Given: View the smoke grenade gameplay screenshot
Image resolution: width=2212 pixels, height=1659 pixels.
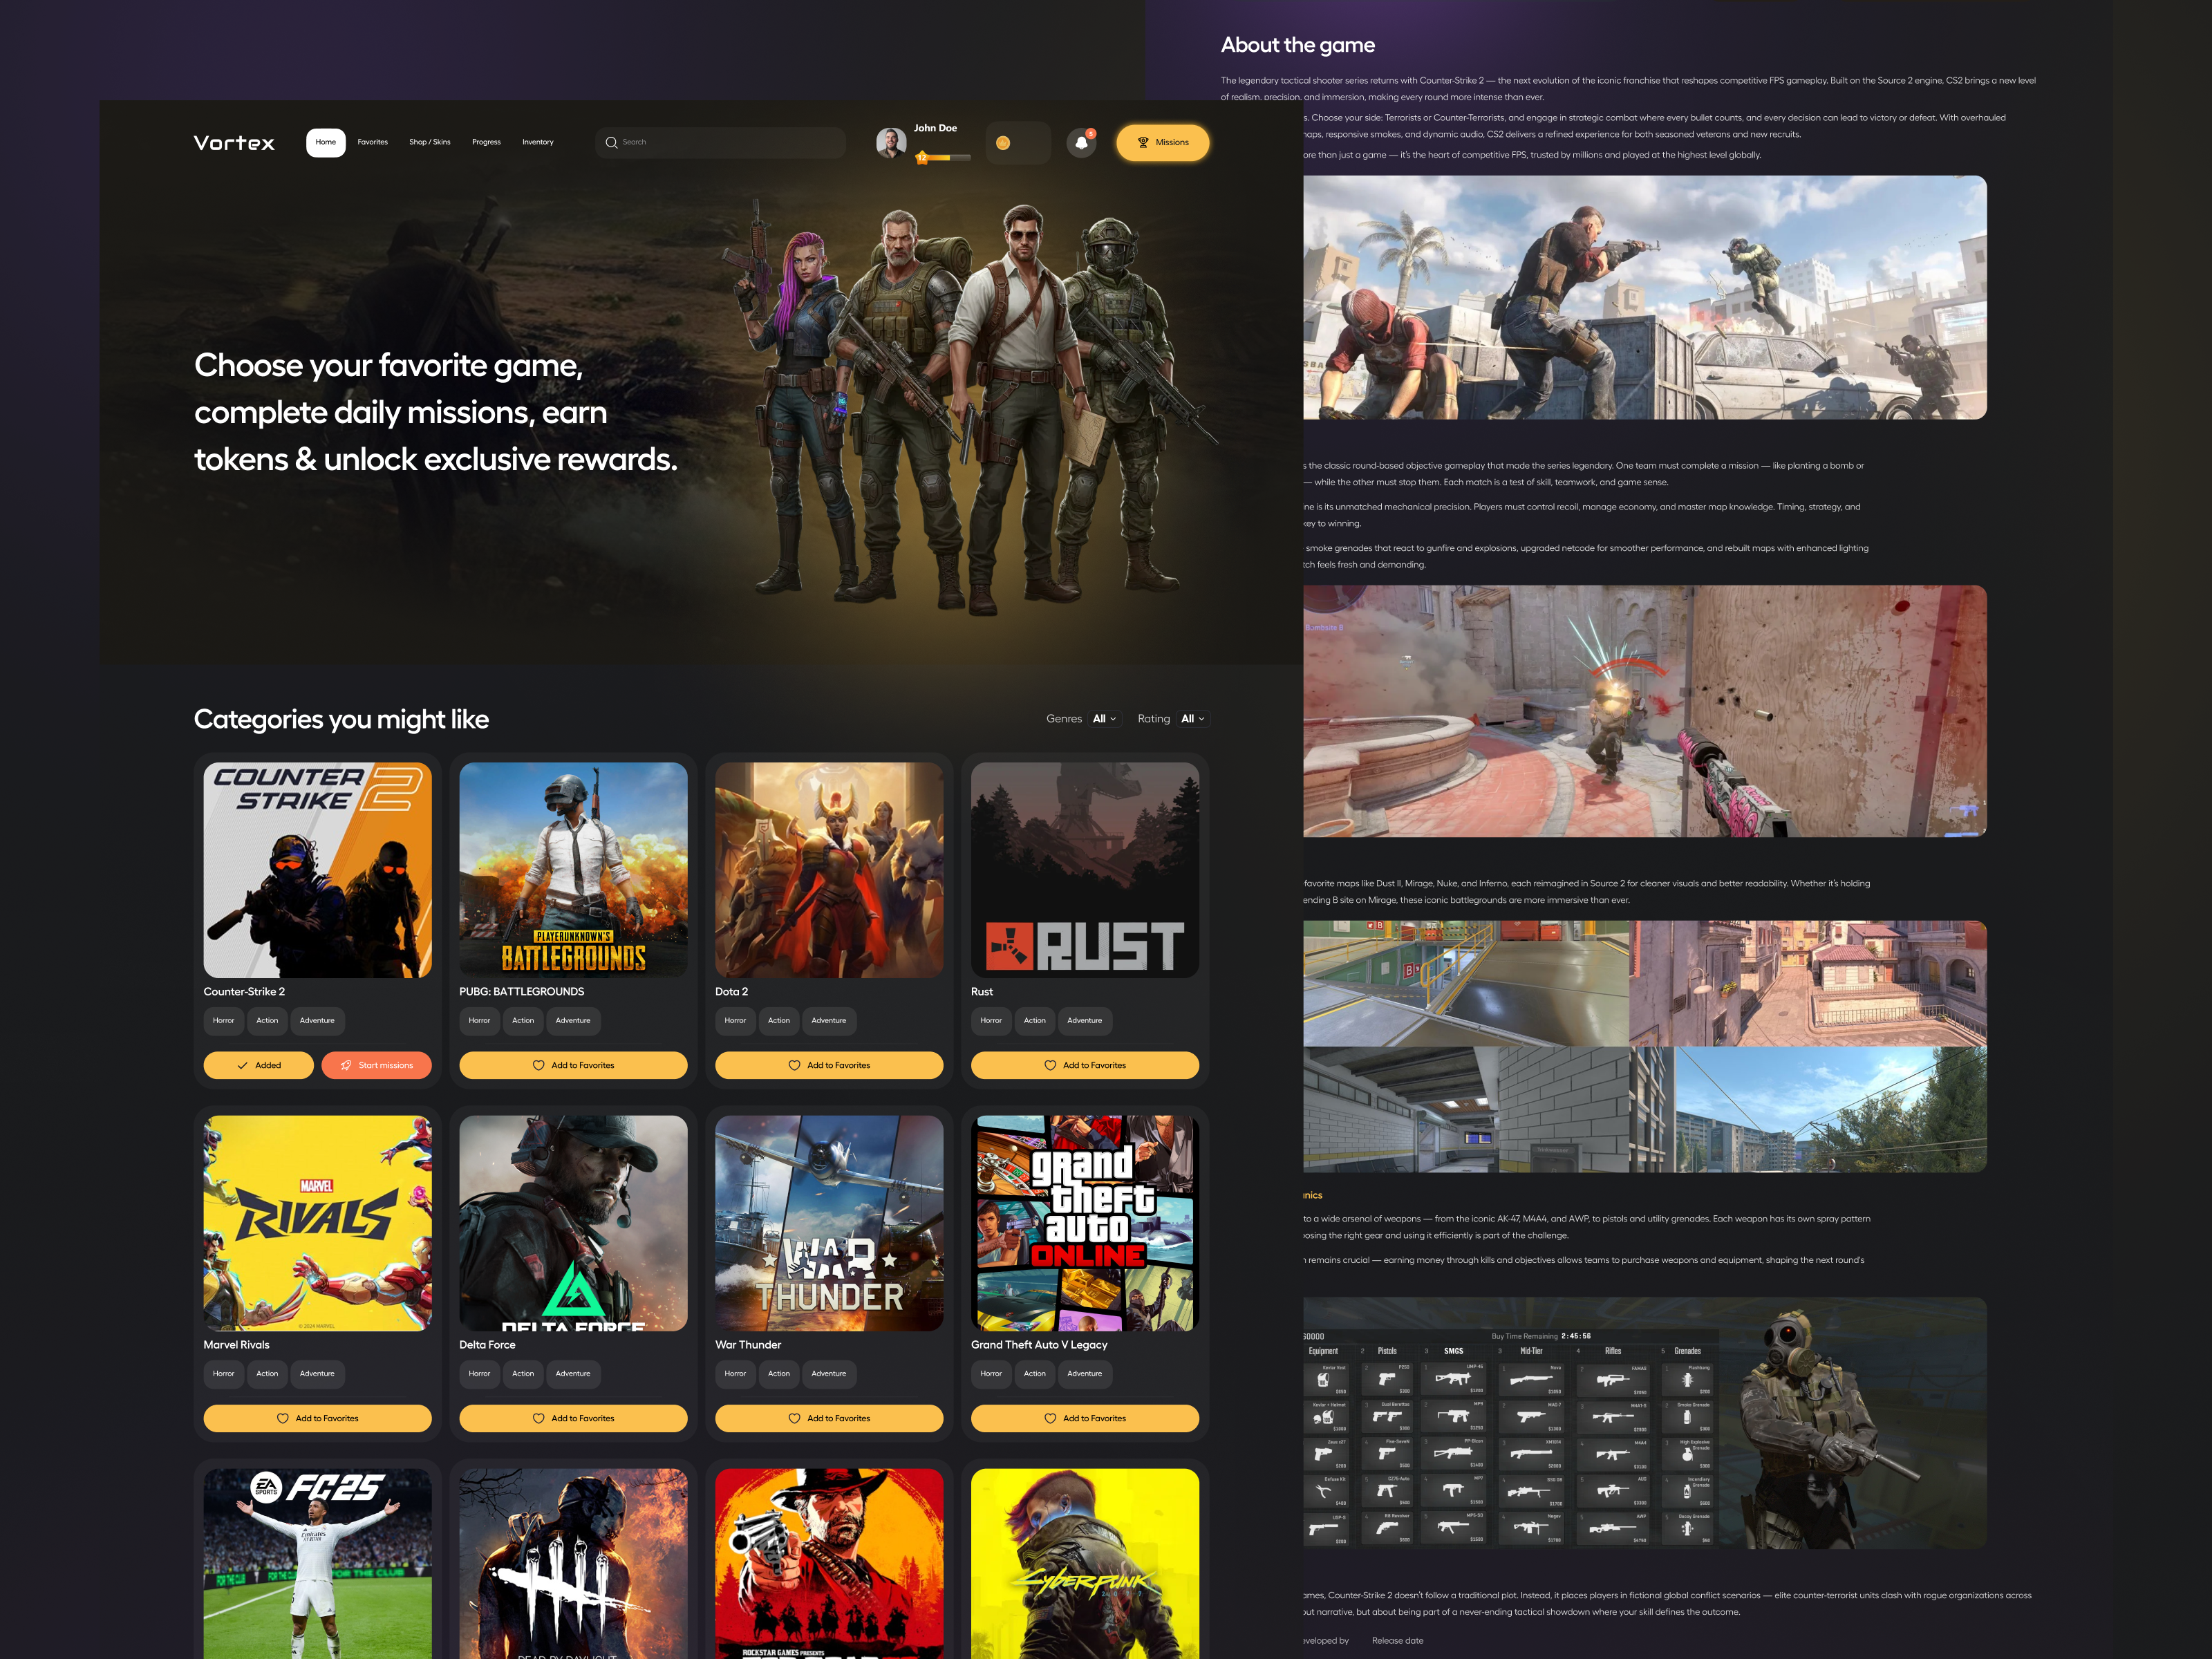Looking at the screenshot, I should pyautogui.click(x=1645, y=711).
